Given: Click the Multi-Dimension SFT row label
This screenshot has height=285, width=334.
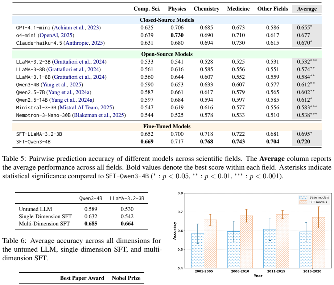Looking at the screenshot, I should coord(44,224).
